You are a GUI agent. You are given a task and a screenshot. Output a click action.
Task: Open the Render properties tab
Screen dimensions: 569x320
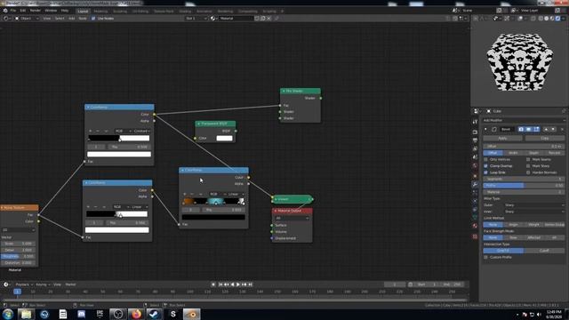(x=475, y=132)
